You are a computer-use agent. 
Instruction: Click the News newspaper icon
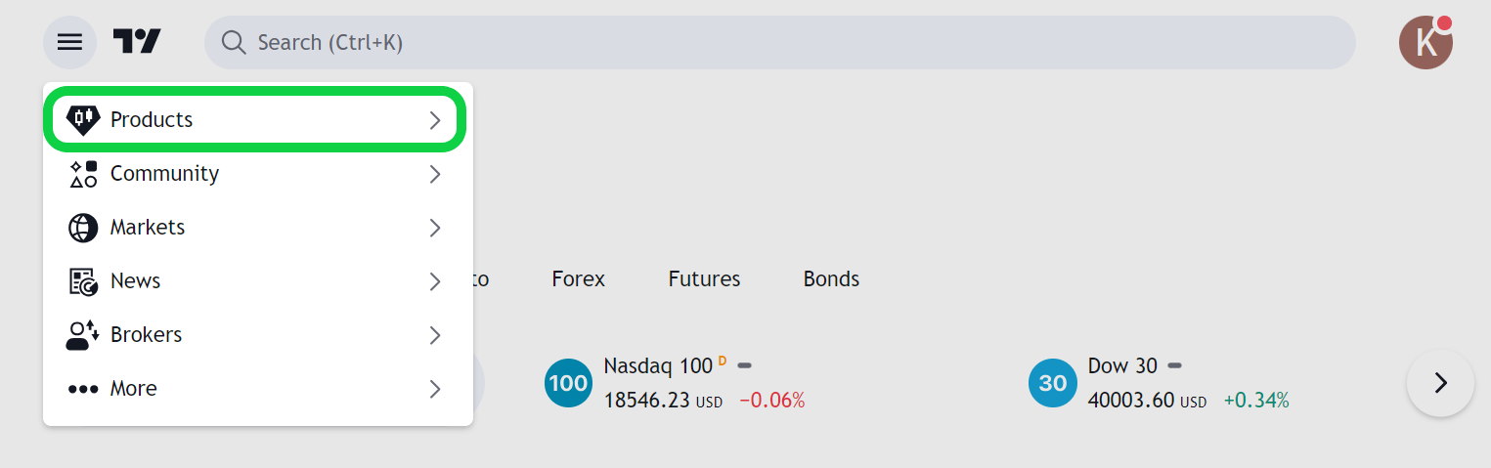(83, 281)
